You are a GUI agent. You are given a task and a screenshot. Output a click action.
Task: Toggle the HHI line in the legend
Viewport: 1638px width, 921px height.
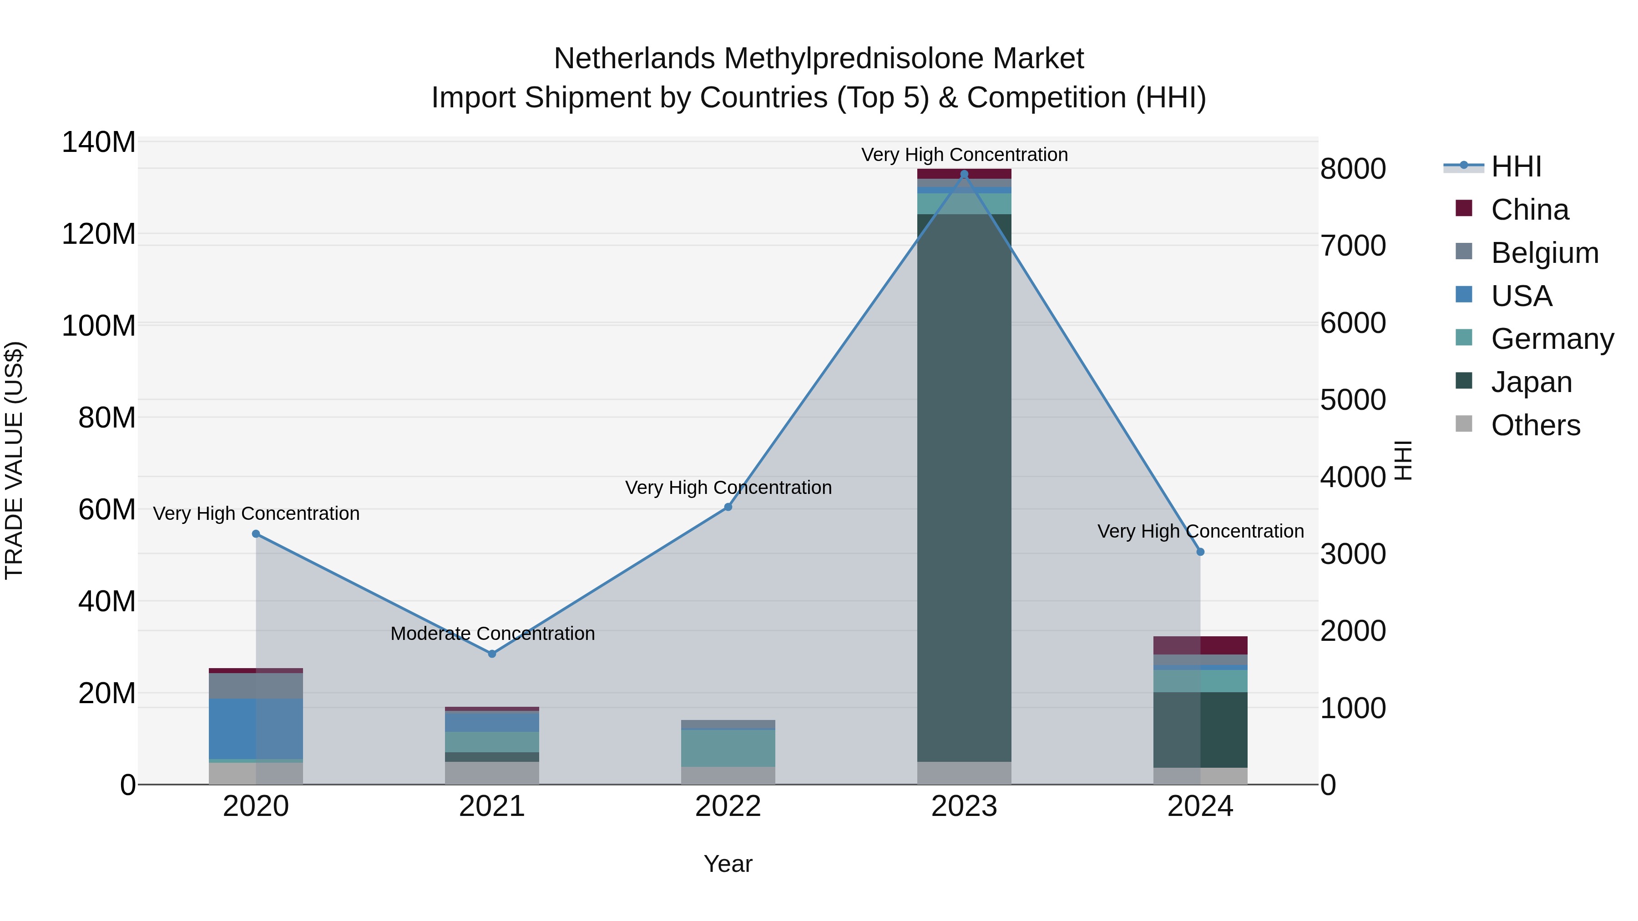point(1492,166)
